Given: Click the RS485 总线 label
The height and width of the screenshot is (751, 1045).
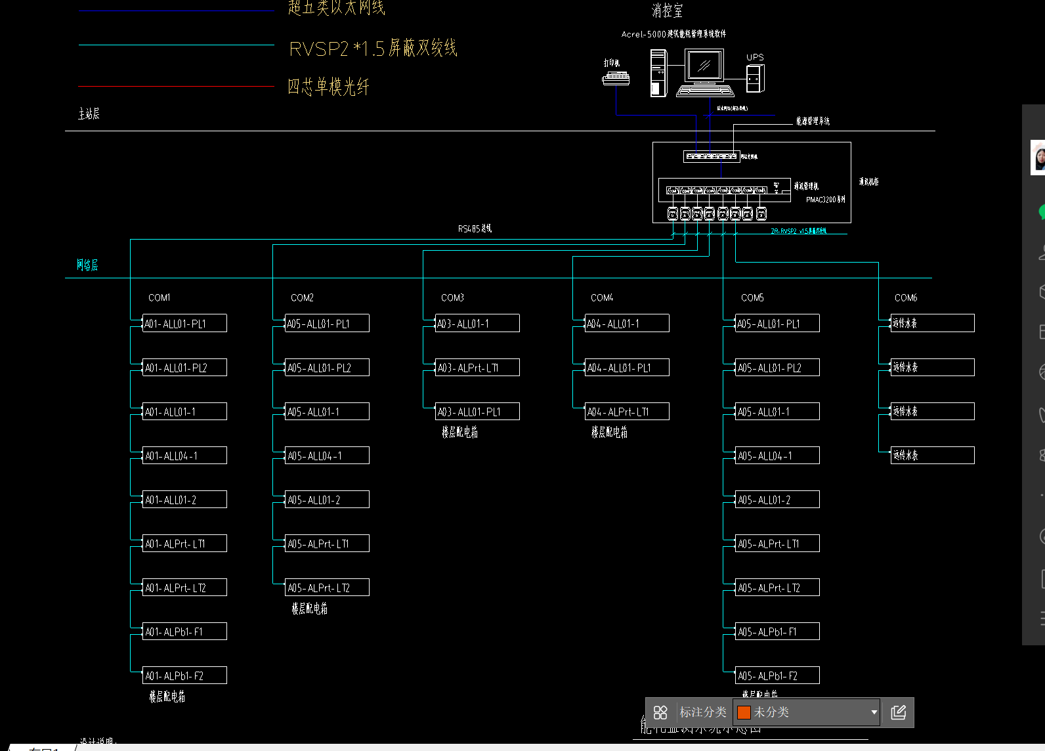Looking at the screenshot, I should click(475, 228).
